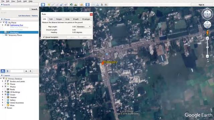
Task: Toggle the sidebar panel toolbar icon
Action: point(43,5)
